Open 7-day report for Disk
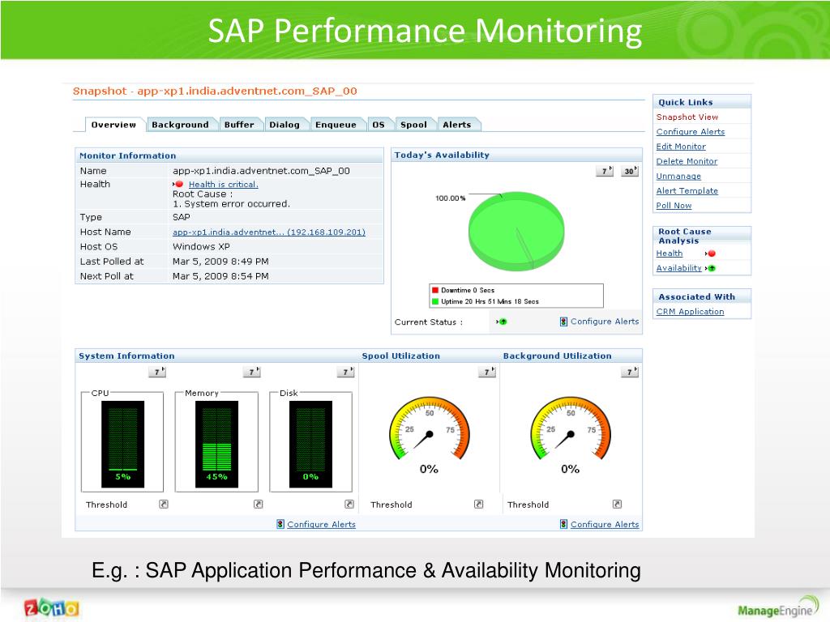 tap(345, 372)
